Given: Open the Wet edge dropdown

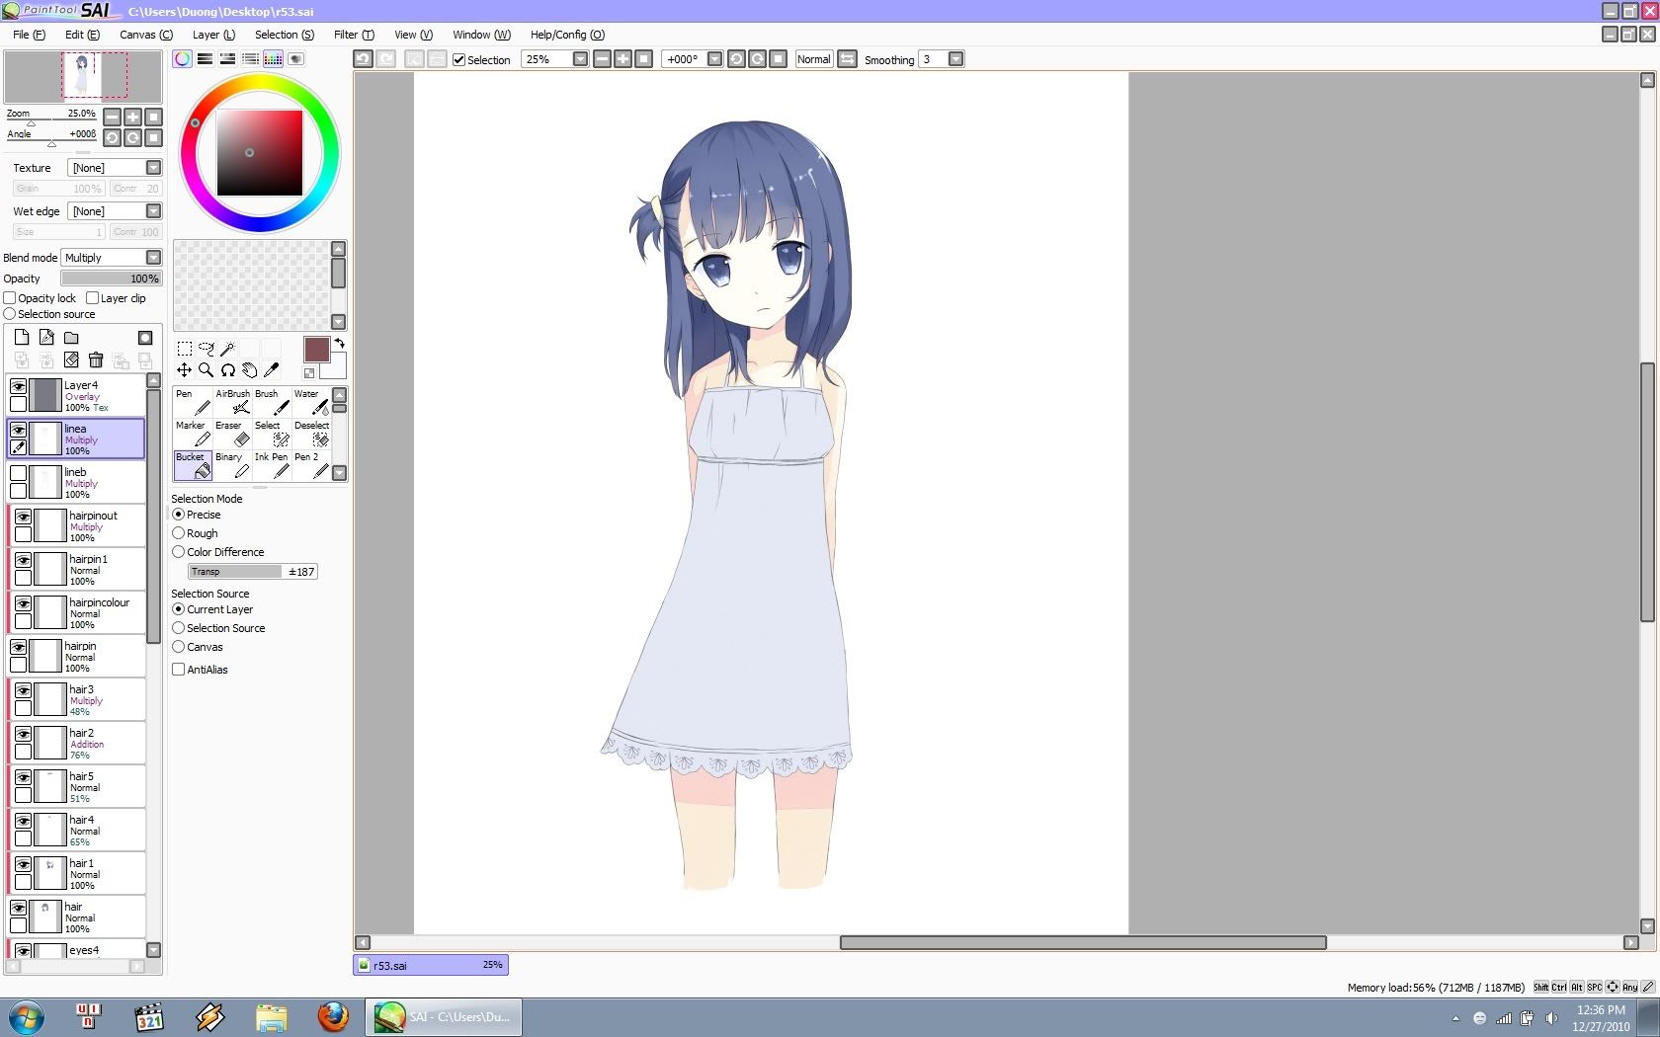Looking at the screenshot, I should [153, 211].
